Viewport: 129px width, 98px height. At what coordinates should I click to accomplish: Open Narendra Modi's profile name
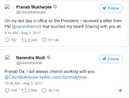point(30,58)
